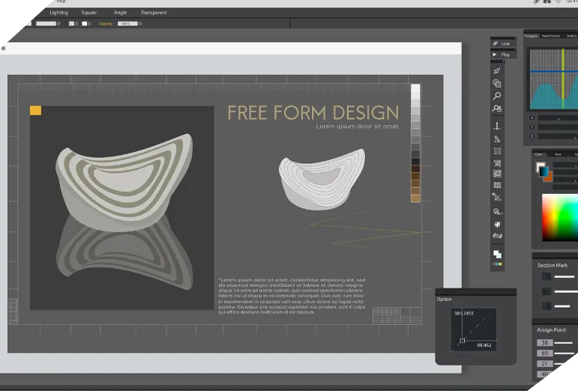Screen dimensions: 578x391
Task: Switch to the second Navigator panel tab
Action: (x=551, y=36)
